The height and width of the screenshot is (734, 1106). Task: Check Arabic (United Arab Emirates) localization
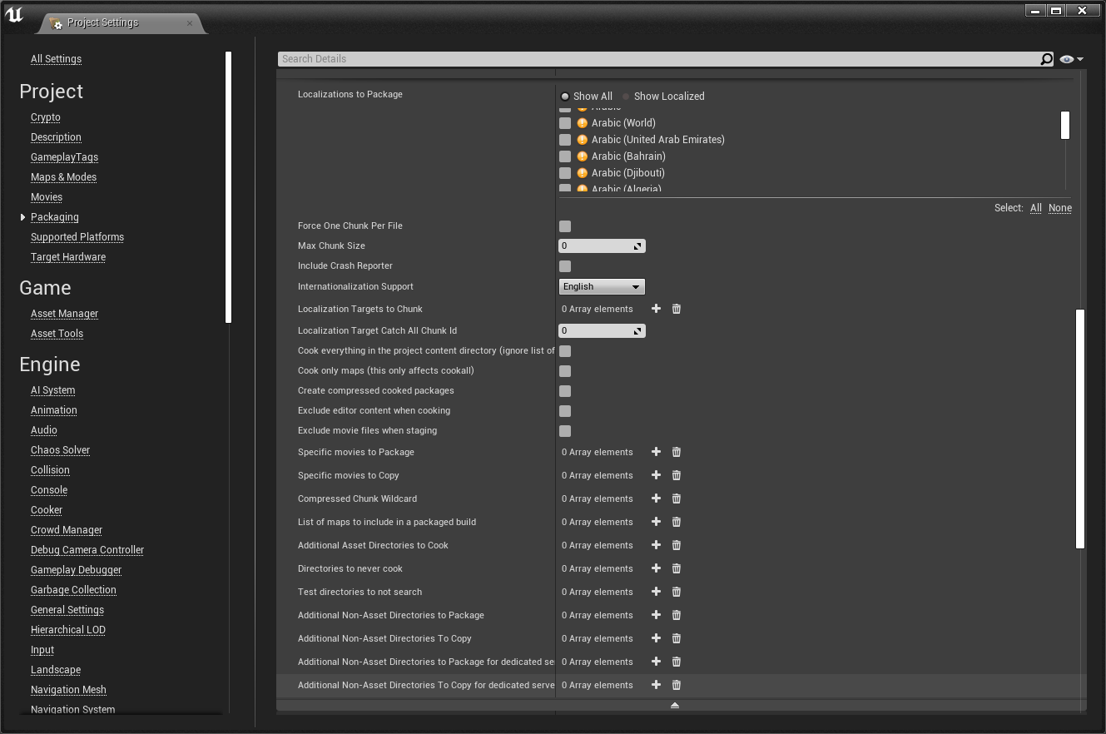pyautogui.click(x=565, y=140)
